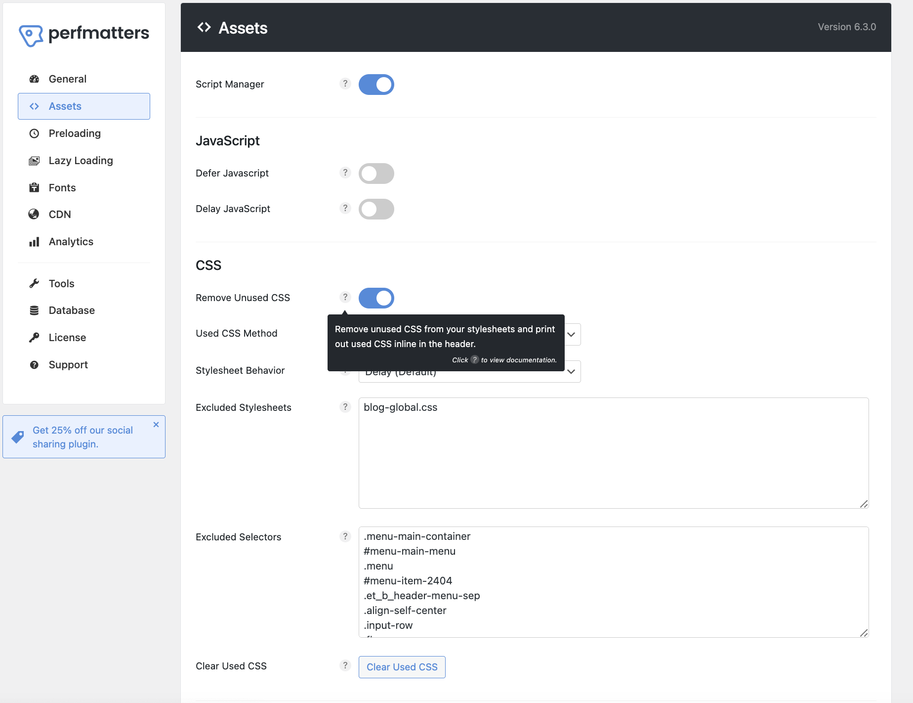
Task: Open the CDN settings
Action: coord(84,214)
